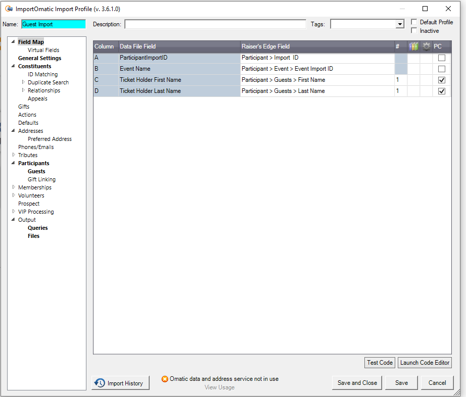Collapse the Constituents tree node

pyautogui.click(x=12, y=66)
